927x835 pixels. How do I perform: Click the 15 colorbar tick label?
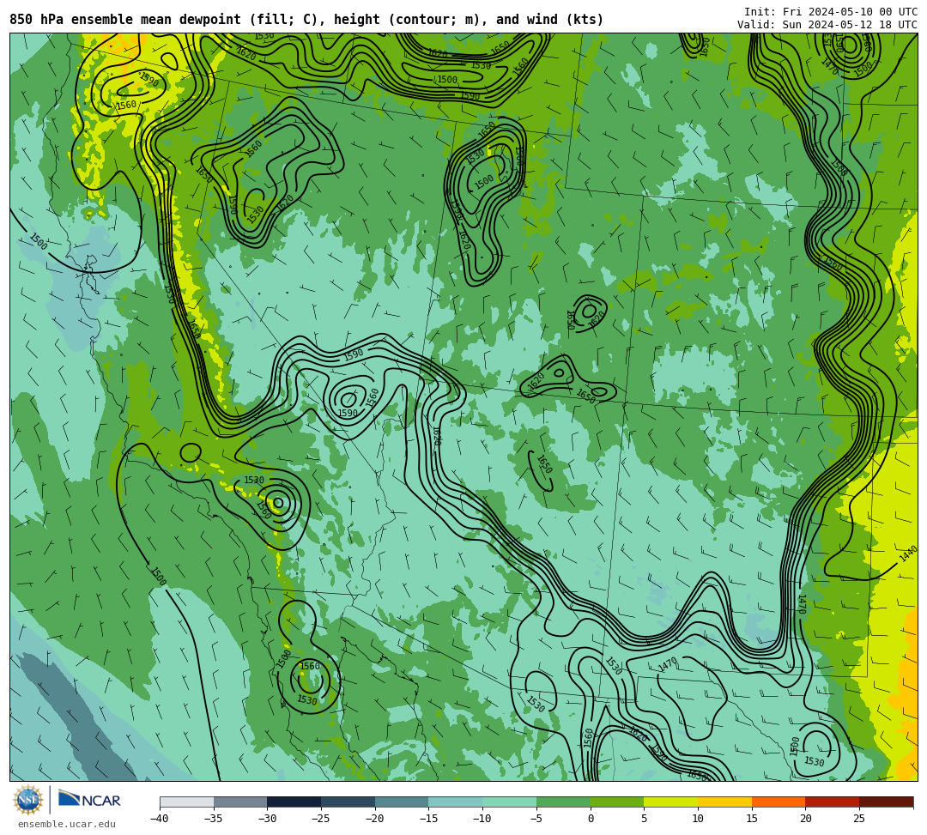(x=752, y=819)
